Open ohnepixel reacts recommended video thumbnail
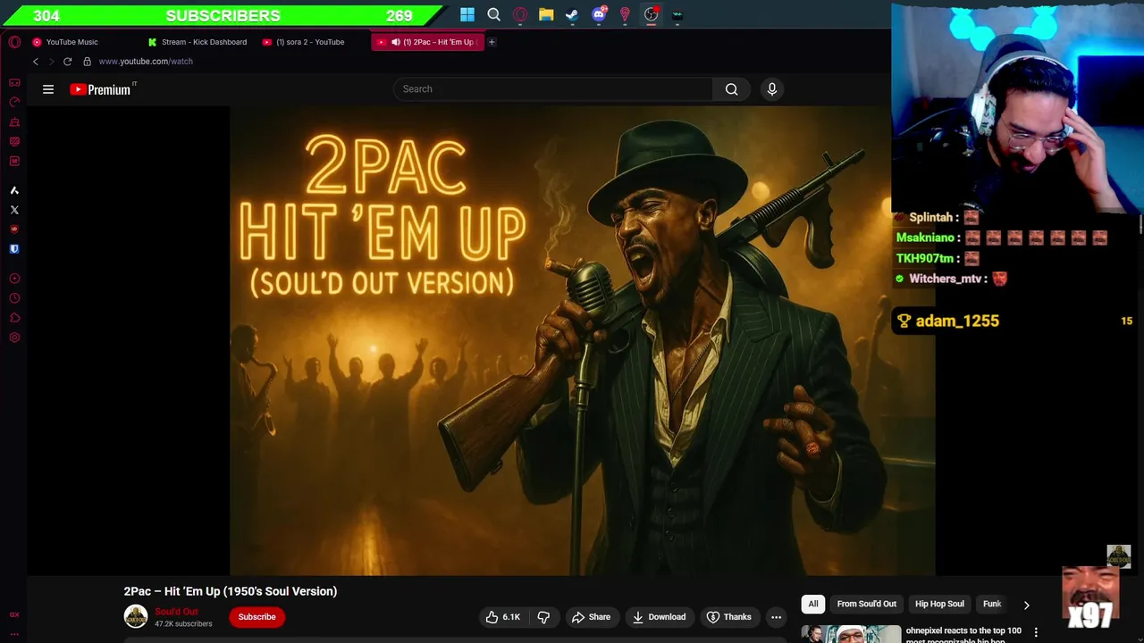The image size is (1144, 643). [x=851, y=633]
